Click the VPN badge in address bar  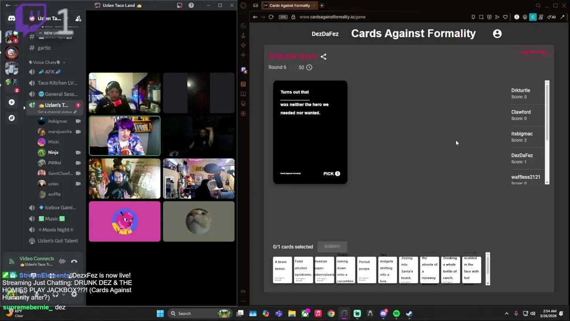pyautogui.click(x=283, y=17)
